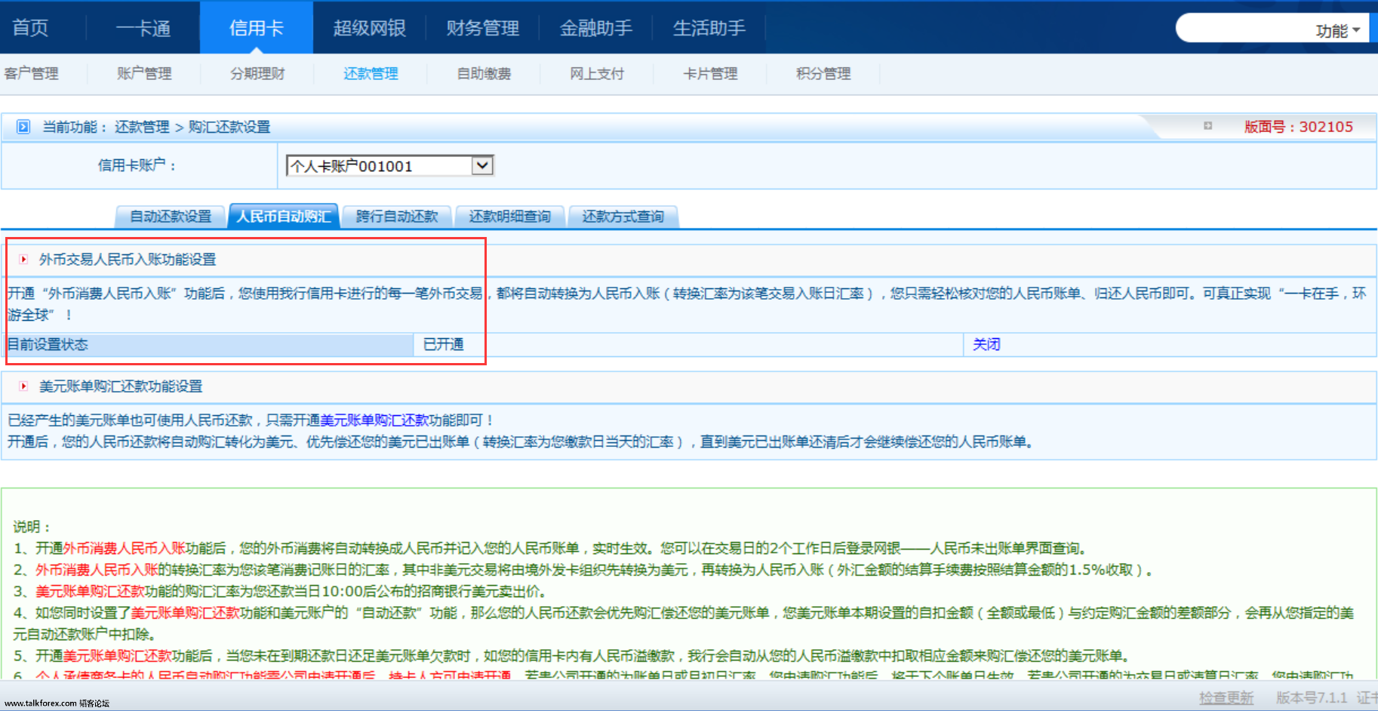1378x711 pixels.
Task: Click the 关闭 link to disable the feature
Action: pyautogui.click(x=986, y=345)
